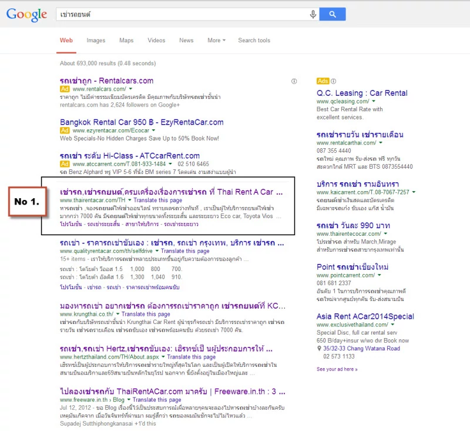470x431 pixels.
Task: Switch to the Videos tab
Action: pyautogui.click(x=156, y=41)
